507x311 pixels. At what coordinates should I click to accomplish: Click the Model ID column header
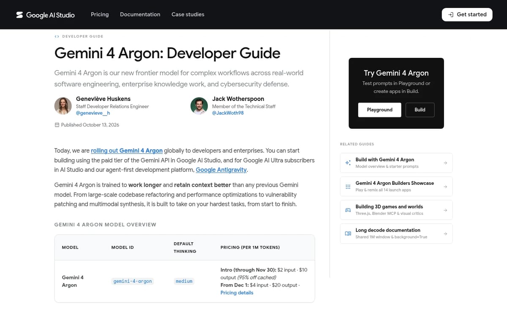tap(123, 247)
